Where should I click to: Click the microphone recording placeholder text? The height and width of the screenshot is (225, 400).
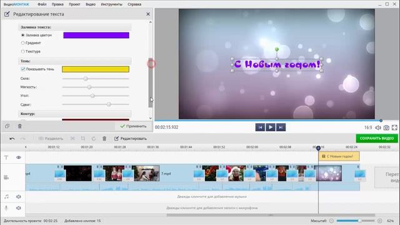tap(212, 208)
